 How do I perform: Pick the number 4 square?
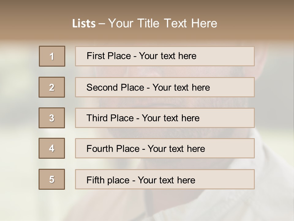[52, 148]
